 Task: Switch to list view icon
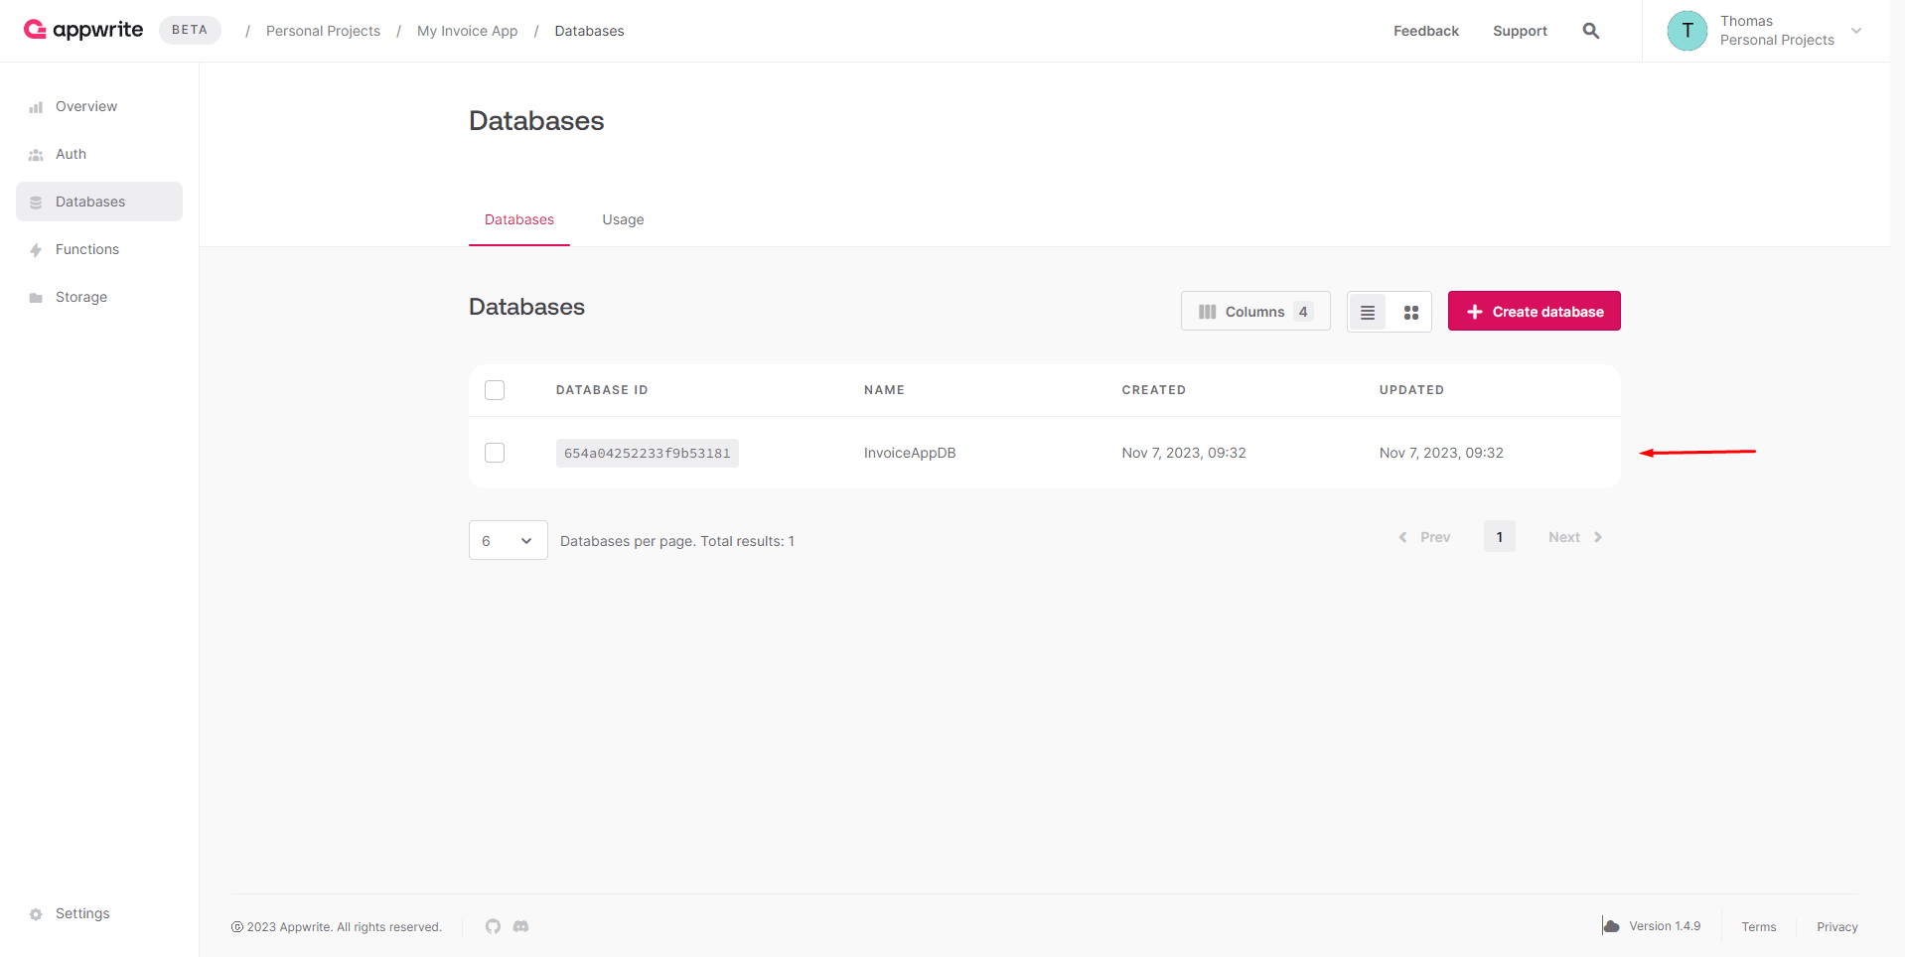tap(1368, 312)
